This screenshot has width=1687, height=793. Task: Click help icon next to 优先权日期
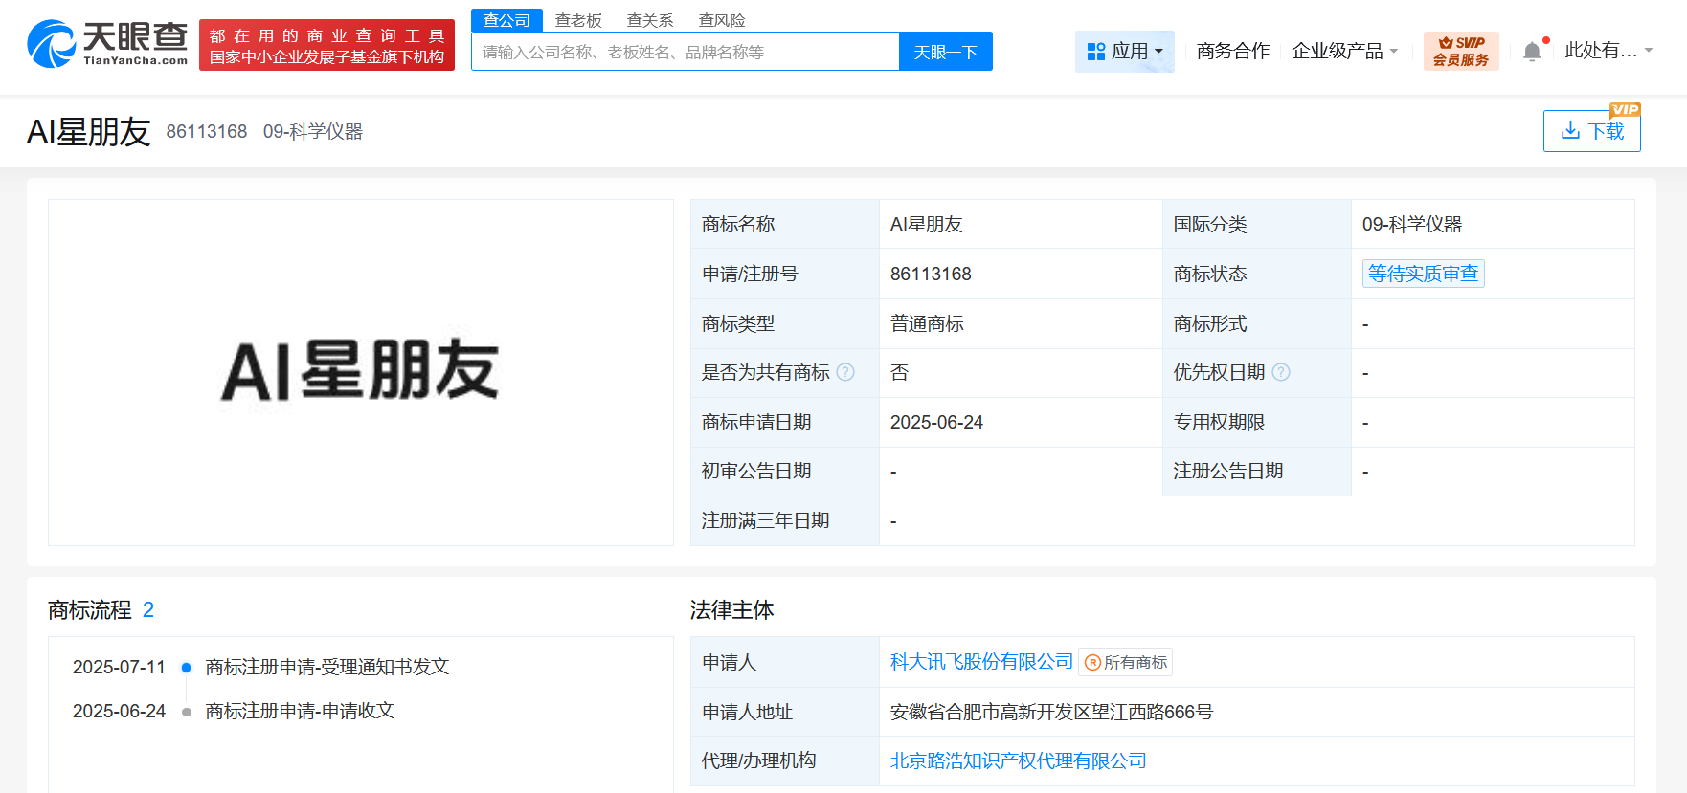coord(1281,372)
